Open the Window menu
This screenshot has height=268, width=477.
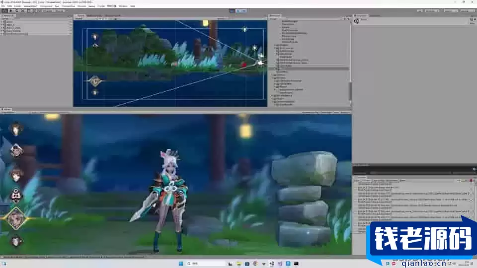coord(123,6)
